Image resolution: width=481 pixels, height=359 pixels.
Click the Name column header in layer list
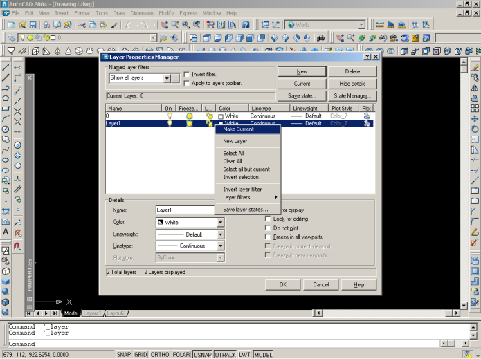134,108
